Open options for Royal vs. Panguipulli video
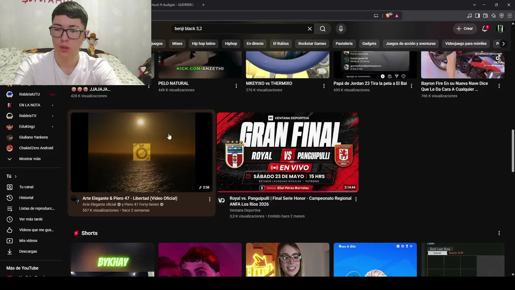Screen dimensions: 515x290 coord(356,199)
